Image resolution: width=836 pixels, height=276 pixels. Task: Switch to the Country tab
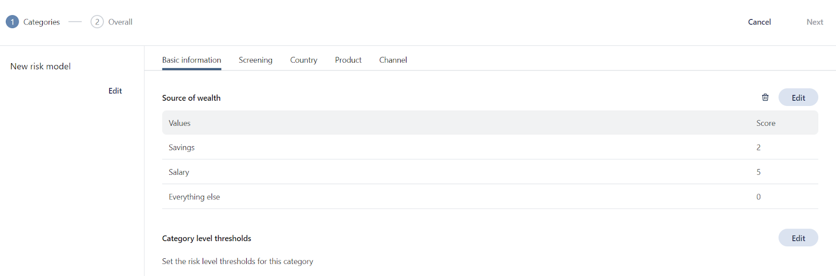(x=304, y=60)
